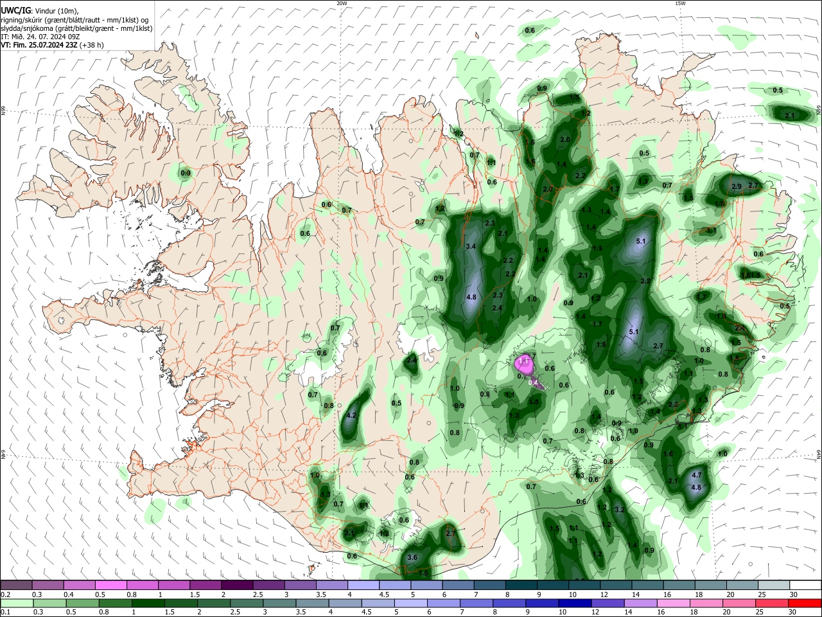The image size is (822, 617).
Task: Pick the medium green rain swatch labeled 0.5
Action: pyautogui.click(x=82, y=604)
